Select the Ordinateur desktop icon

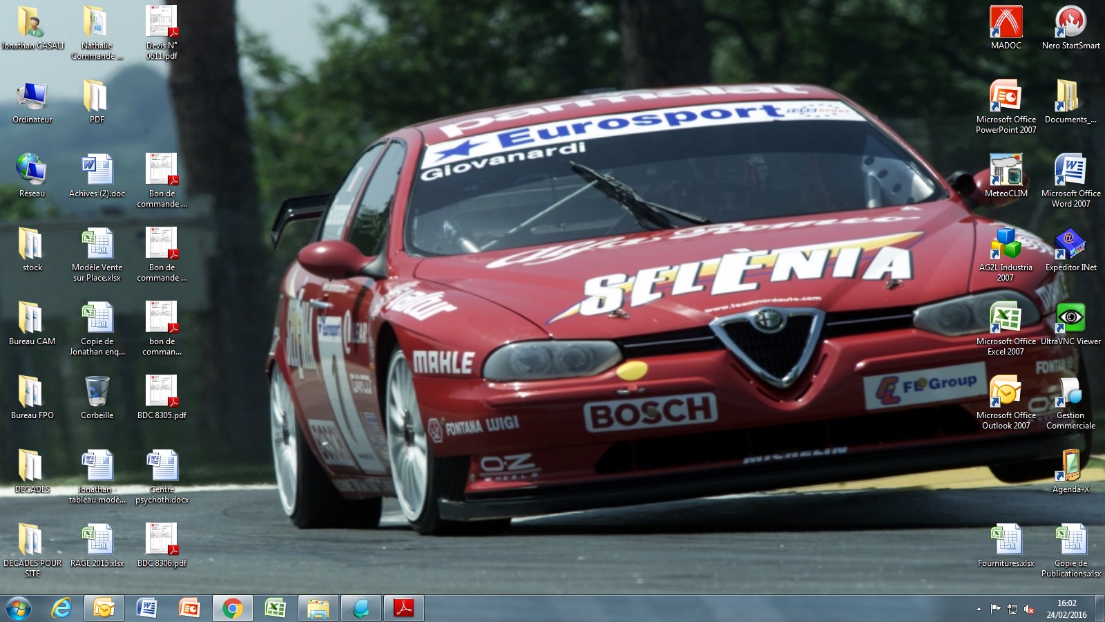[32, 102]
